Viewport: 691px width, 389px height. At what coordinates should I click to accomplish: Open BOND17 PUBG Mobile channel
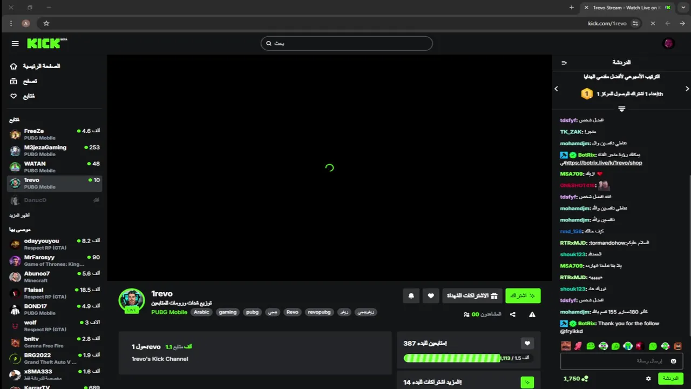click(x=55, y=309)
